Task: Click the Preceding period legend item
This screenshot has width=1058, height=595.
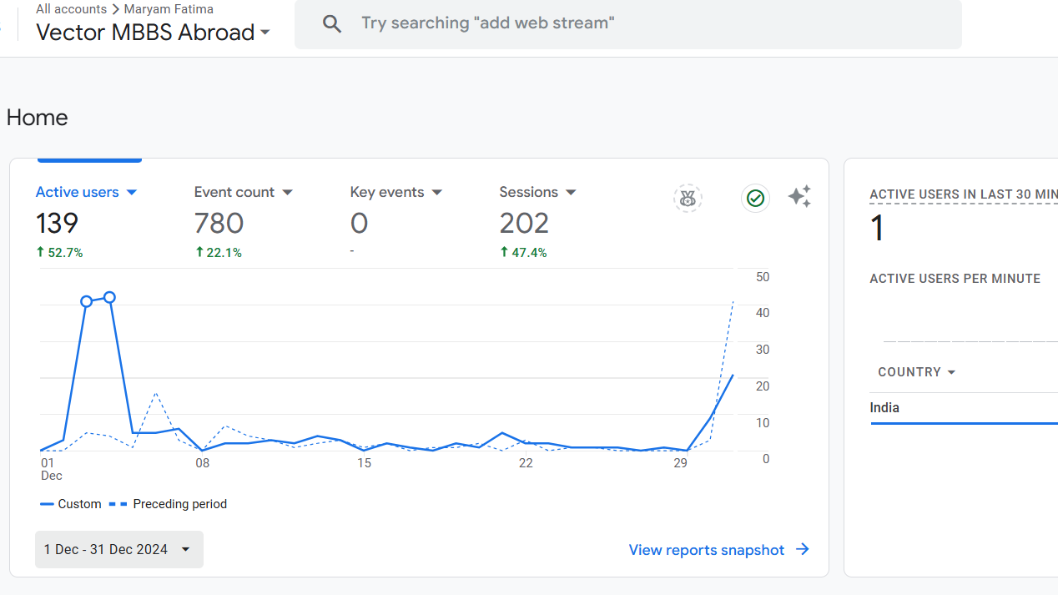Action: point(169,504)
